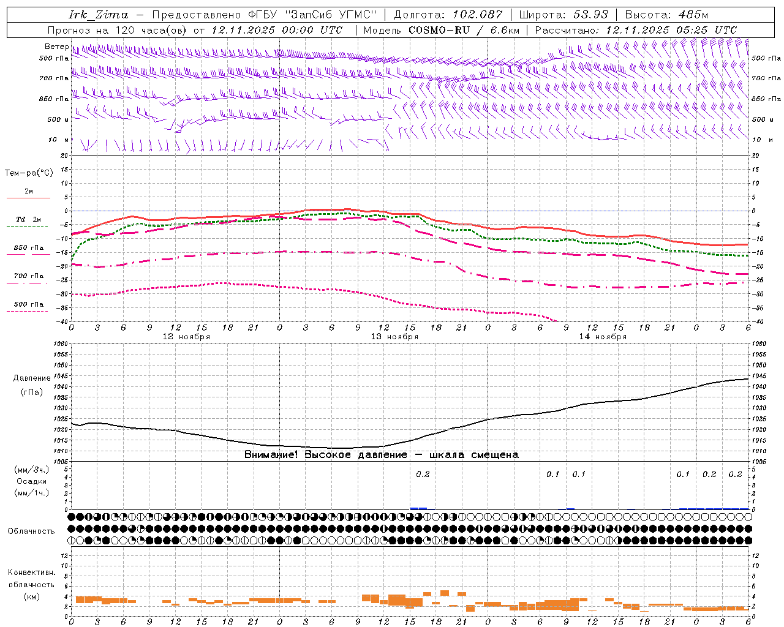The height and width of the screenshot is (627, 784).
Task: Click the 850 гПа entry in the temperature legend
Action: (29, 247)
